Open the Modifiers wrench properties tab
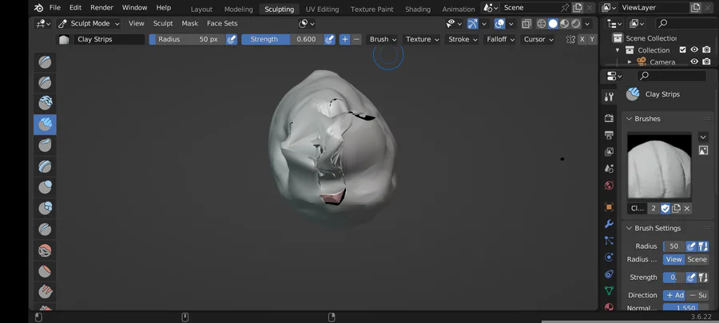 click(x=609, y=224)
